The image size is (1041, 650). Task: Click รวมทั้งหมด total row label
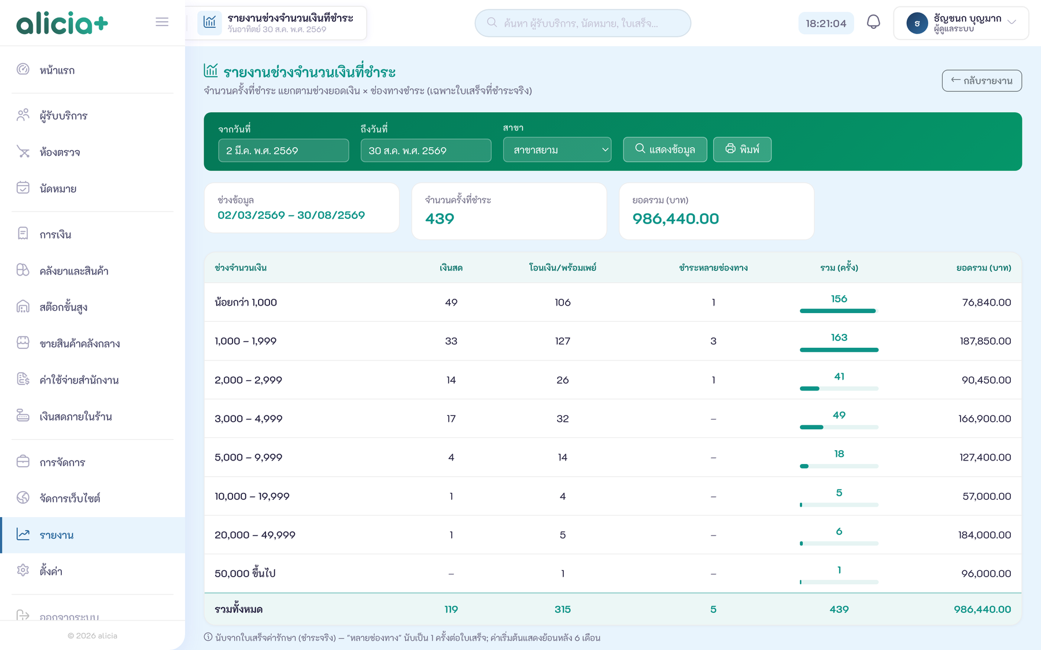click(238, 609)
